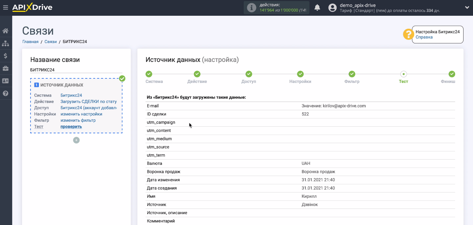Open the Битрикс24 system link
Screen dimensions: 473x225
[x=71, y=95]
